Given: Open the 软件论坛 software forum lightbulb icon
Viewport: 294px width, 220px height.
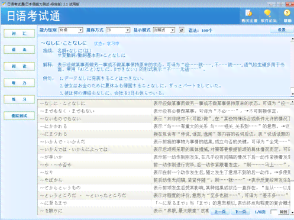Looking at the screenshot, I should [x=269, y=16].
